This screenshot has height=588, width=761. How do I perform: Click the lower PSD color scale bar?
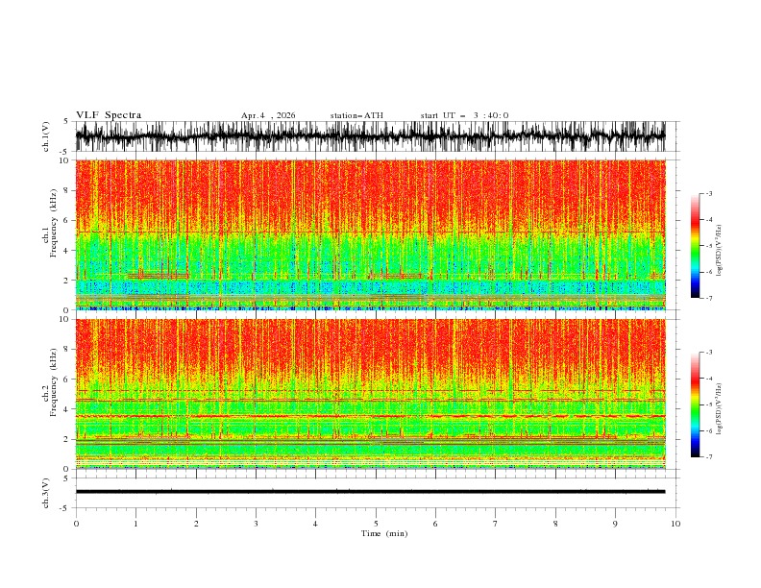point(695,404)
